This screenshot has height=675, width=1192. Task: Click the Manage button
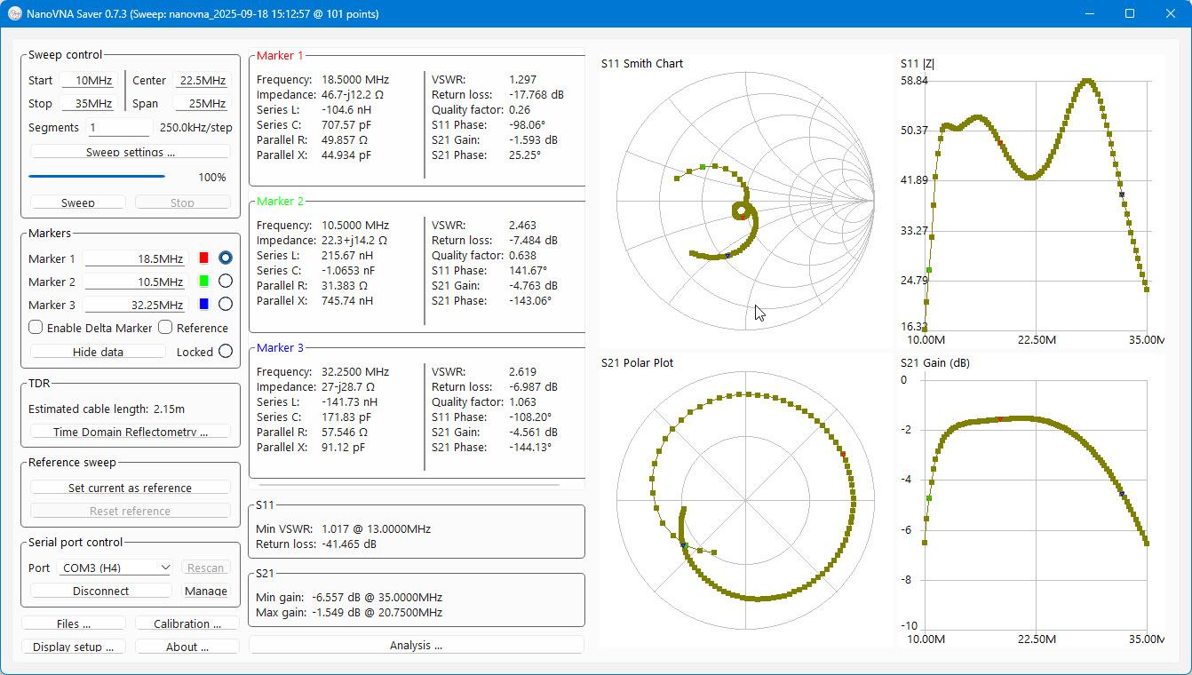pos(206,591)
